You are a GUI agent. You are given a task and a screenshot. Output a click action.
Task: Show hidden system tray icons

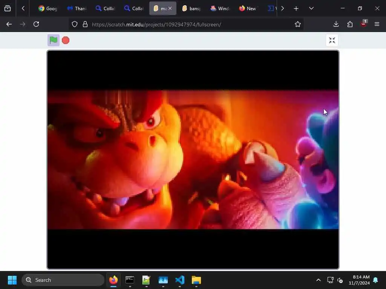(x=318, y=280)
